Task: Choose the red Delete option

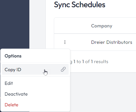Action: point(35,105)
